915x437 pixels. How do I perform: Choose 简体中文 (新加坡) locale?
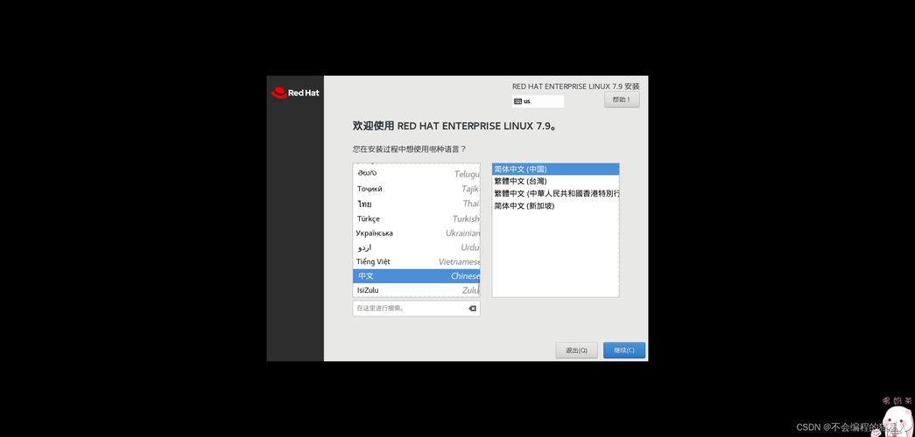pyautogui.click(x=555, y=205)
